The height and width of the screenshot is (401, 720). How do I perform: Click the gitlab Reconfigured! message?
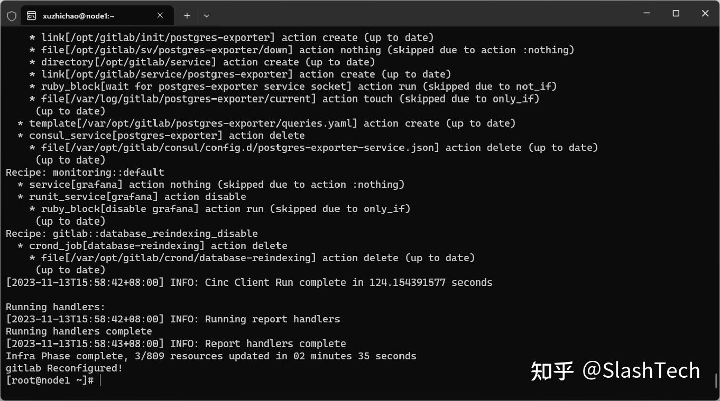[63, 368]
